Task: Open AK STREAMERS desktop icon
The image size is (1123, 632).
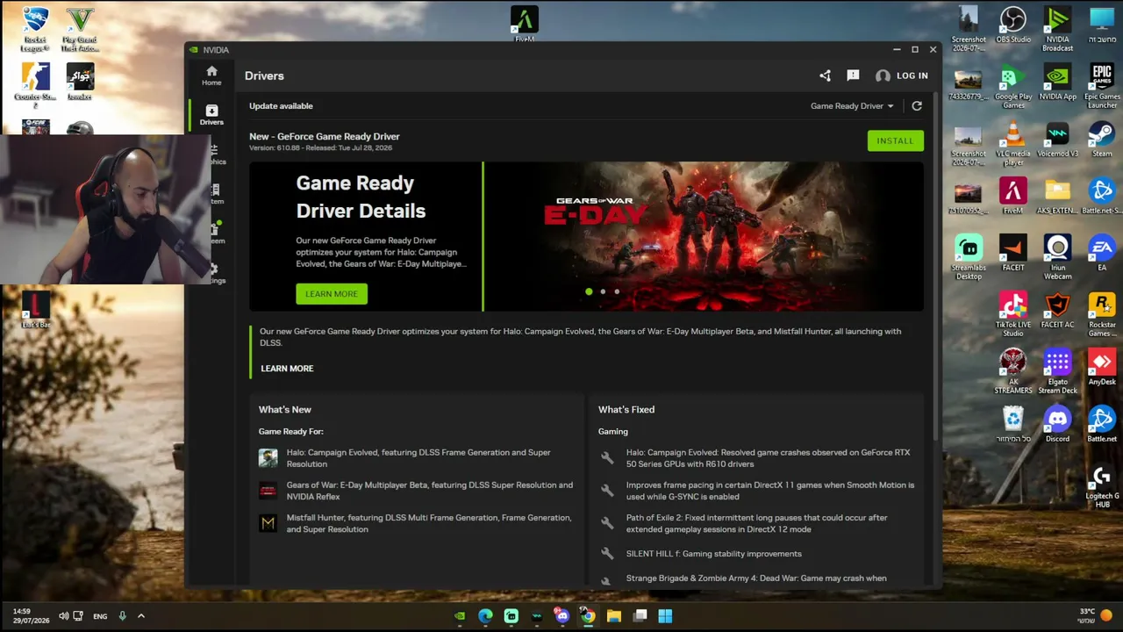Action: click(1013, 371)
